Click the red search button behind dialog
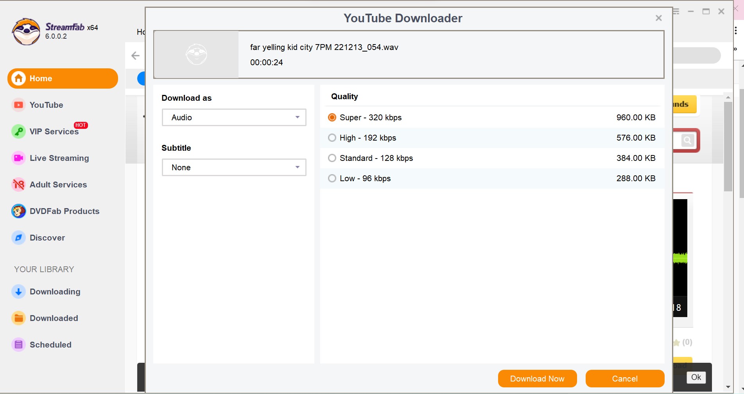The width and height of the screenshot is (744, 394). pos(687,140)
